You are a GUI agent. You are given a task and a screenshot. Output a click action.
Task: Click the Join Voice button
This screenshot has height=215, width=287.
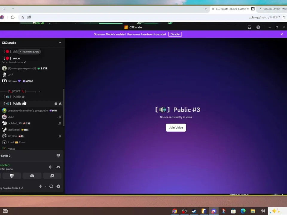[x=176, y=128]
